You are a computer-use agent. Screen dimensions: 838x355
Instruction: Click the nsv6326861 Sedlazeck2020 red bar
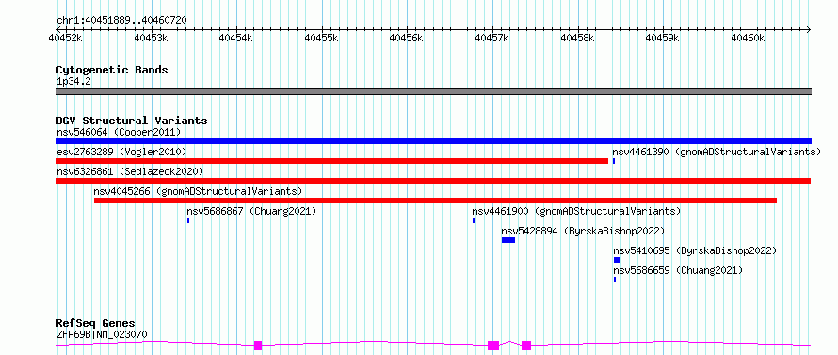click(433, 181)
